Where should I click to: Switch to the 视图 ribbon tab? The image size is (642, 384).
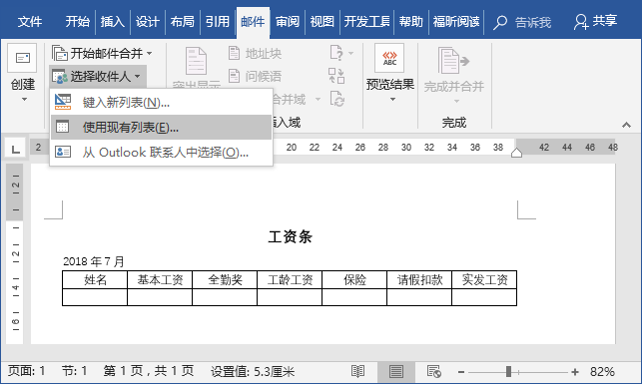coord(321,22)
